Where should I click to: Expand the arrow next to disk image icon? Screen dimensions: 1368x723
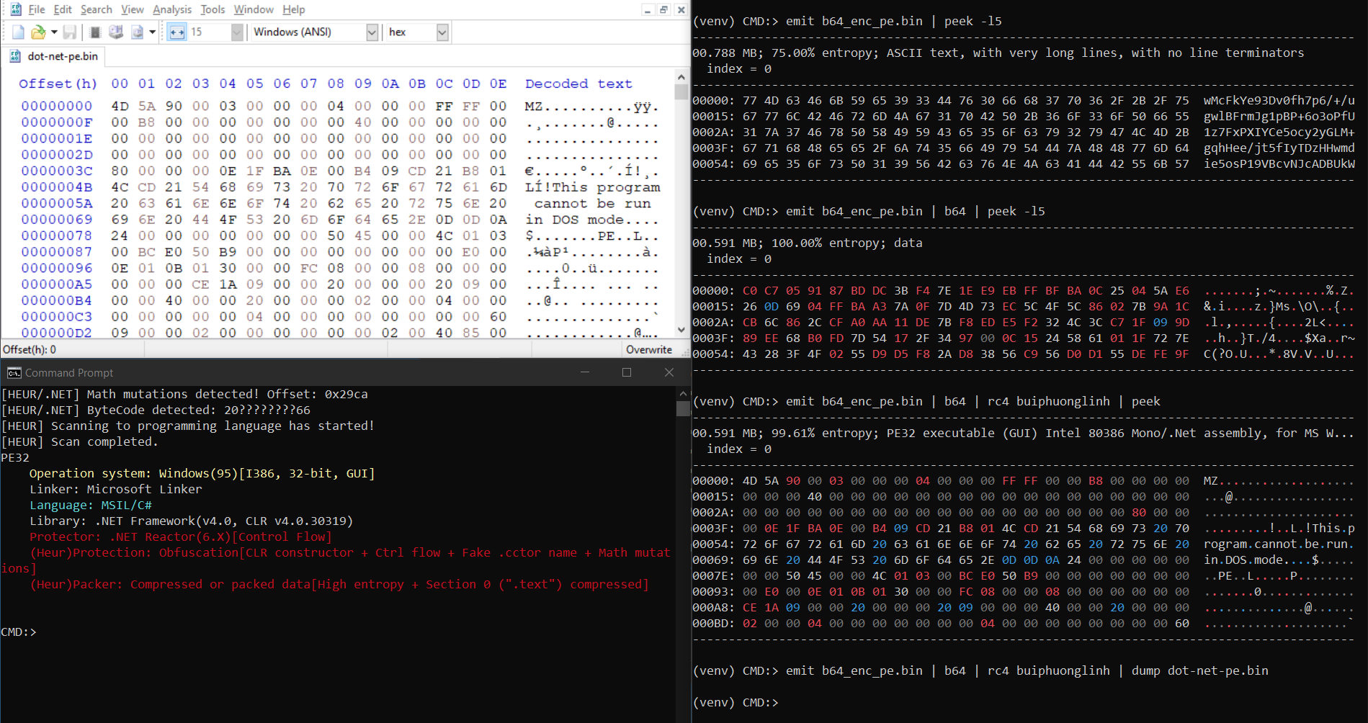pyautogui.click(x=152, y=32)
